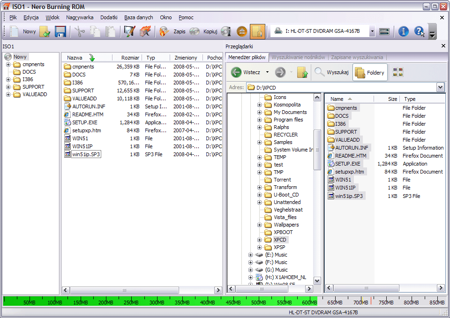Click the blue information icon
This screenshot has height=318, width=450.
[403, 31]
